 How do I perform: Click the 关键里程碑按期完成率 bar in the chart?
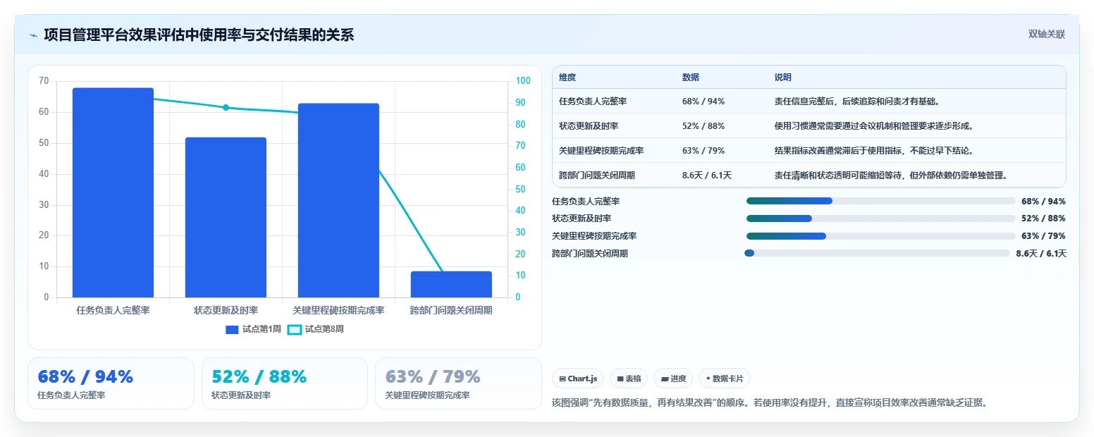point(338,200)
